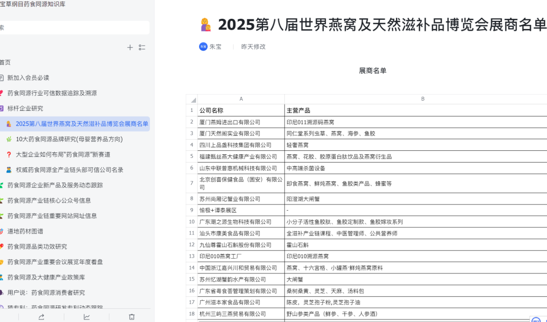Viewport: 547px width, 322px height.
Task: Open the 首页 page from the sidebar
Action: (x=6, y=62)
